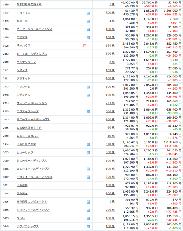
Task: Open the サムティ stock link
Action: click(x=22, y=194)
